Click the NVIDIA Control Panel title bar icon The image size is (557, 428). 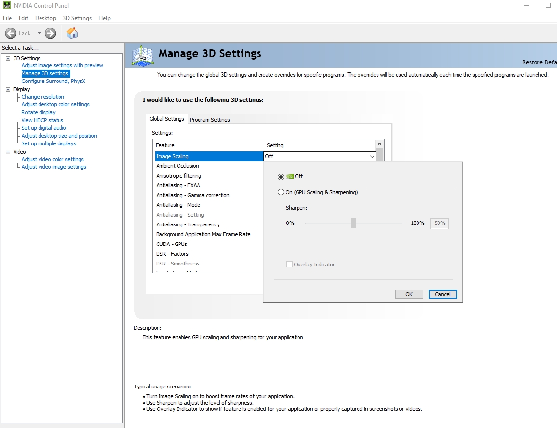tap(7, 6)
